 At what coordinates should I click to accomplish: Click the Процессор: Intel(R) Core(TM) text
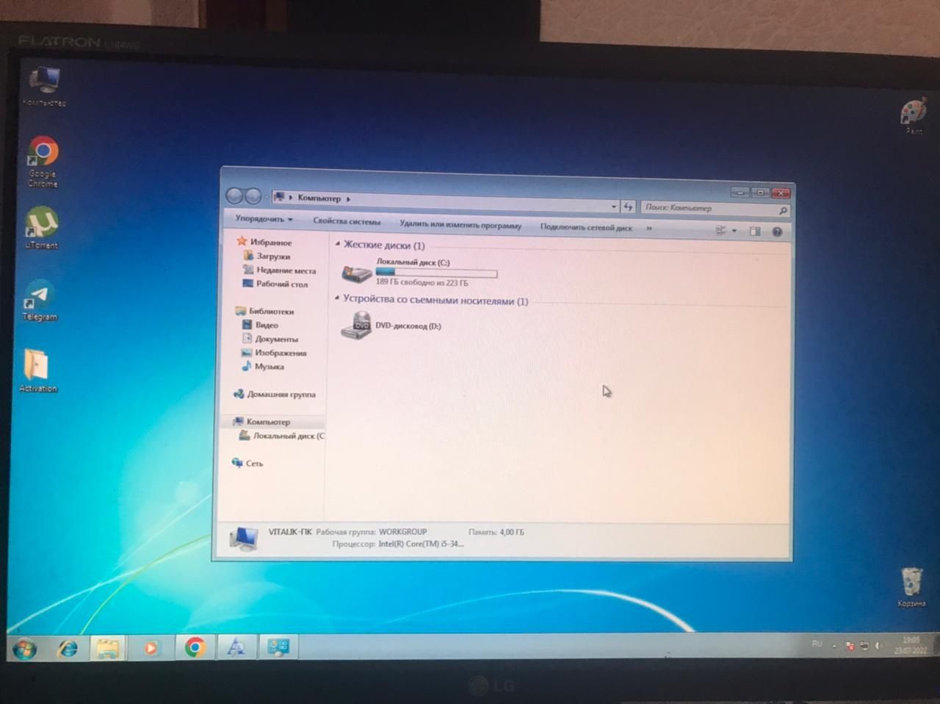click(398, 545)
